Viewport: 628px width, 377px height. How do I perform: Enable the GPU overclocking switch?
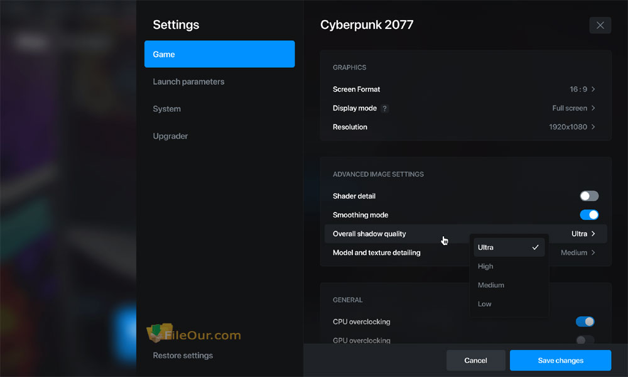pyautogui.click(x=585, y=340)
